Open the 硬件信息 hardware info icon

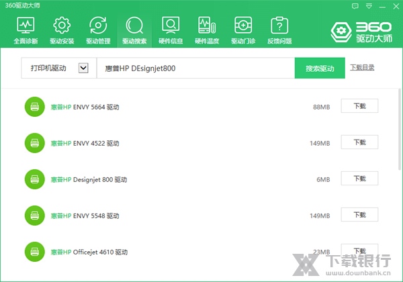click(171, 31)
